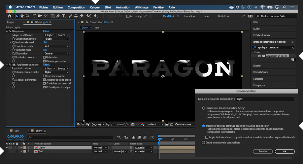Open the 'Couche horizontale' Rouge dropdown
The width and height of the screenshot is (303, 164).
(x=56, y=39)
